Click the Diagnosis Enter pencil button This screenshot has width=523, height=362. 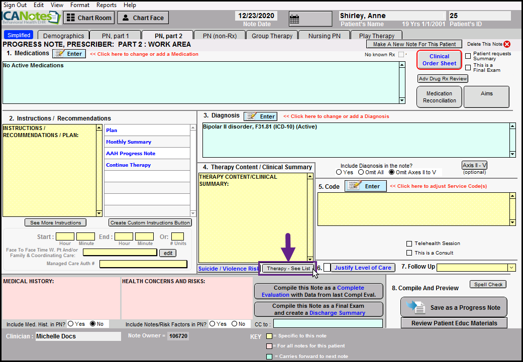point(260,116)
